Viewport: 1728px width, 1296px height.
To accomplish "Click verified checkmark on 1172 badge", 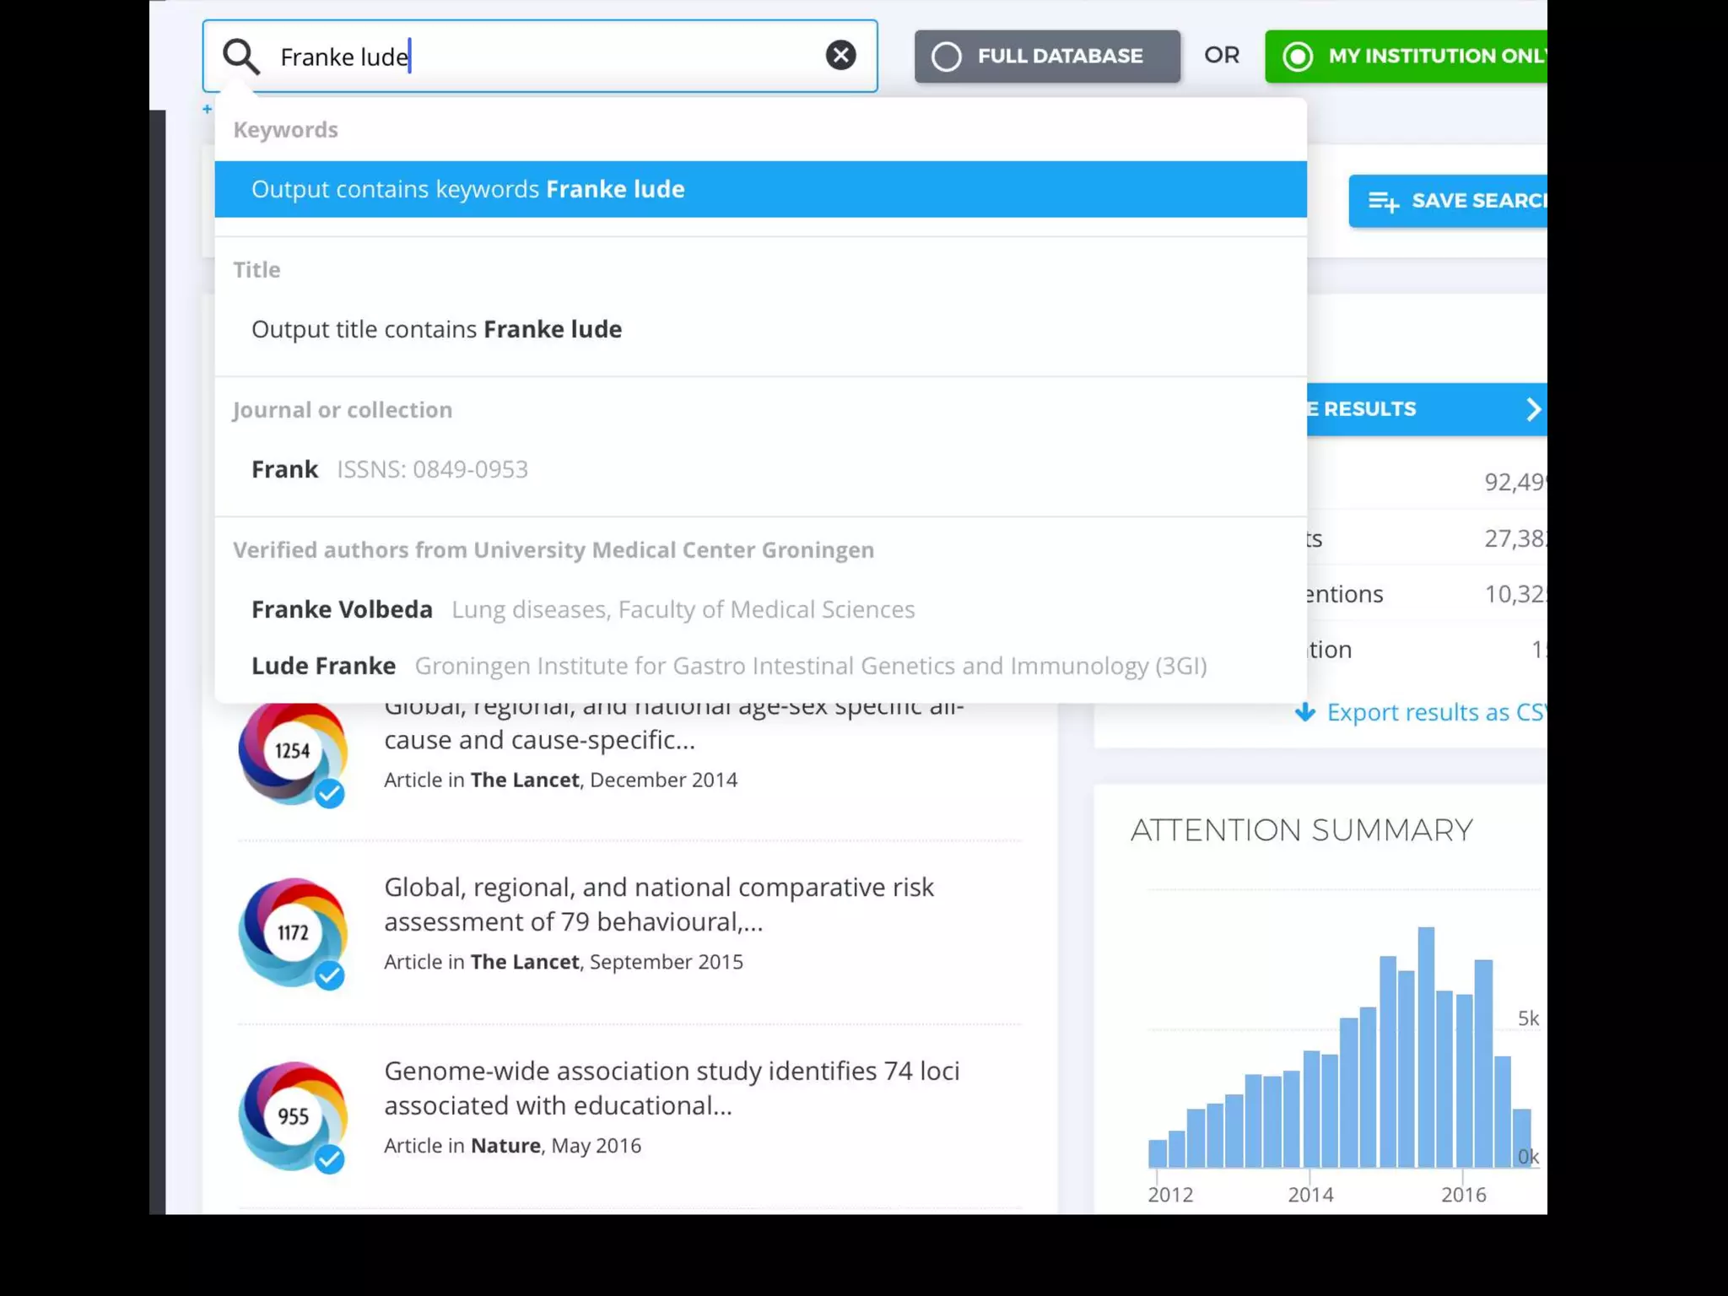I will (330, 976).
